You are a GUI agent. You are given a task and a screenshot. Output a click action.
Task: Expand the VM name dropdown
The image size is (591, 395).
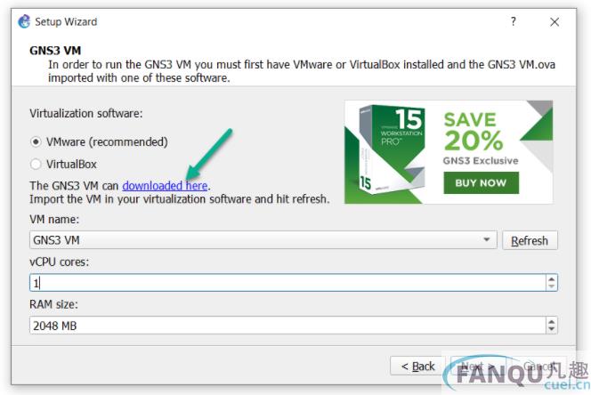pyautogui.click(x=487, y=239)
